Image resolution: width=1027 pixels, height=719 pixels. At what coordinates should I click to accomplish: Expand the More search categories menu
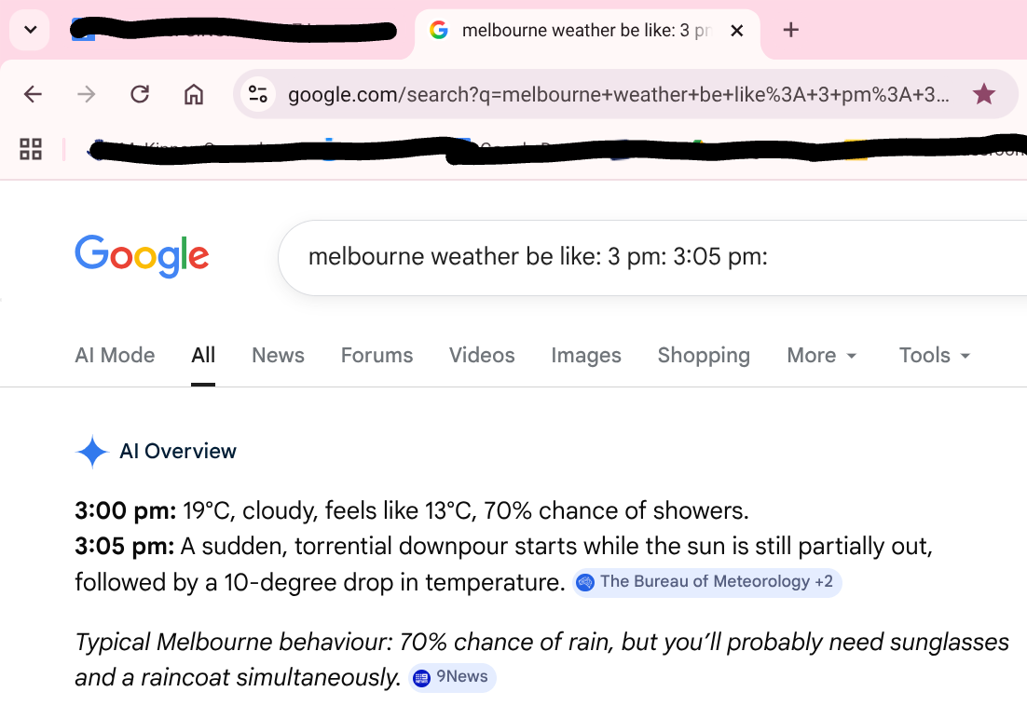[821, 355]
